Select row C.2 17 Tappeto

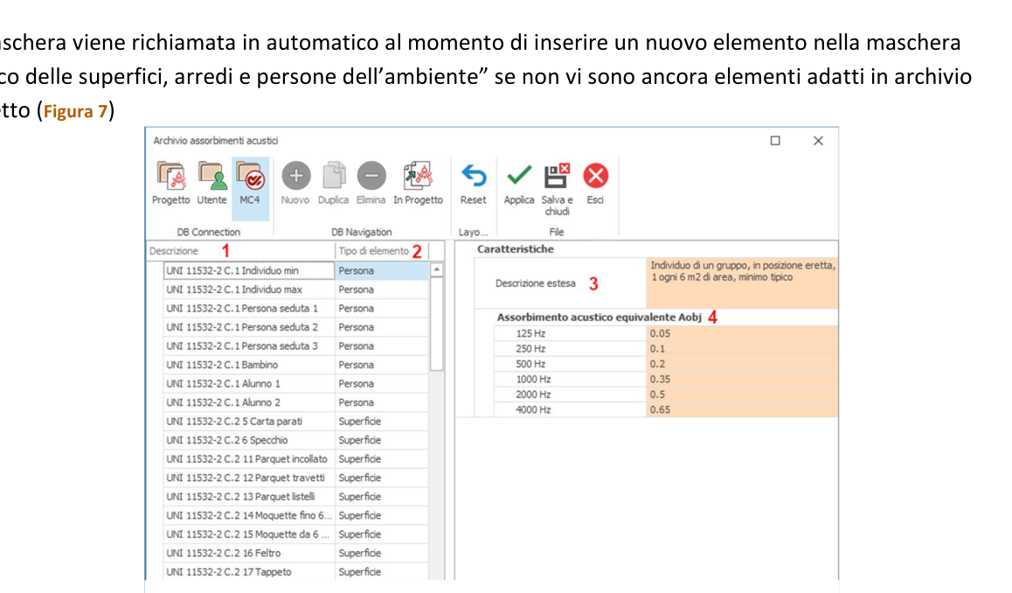pyautogui.click(x=248, y=572)
